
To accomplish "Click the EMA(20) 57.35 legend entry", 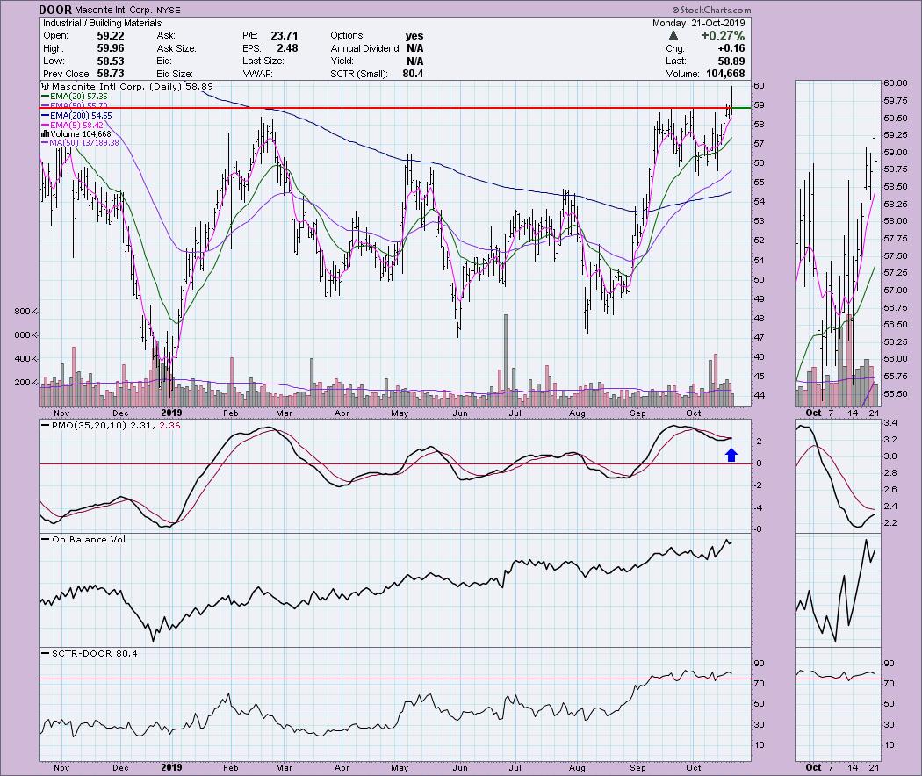I will pyautogui.click(x=75, y=96).
